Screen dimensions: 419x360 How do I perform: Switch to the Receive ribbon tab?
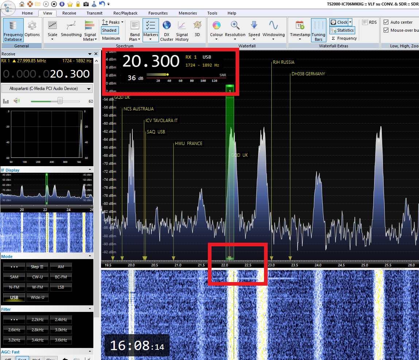pyautogui.click(x=69, y=13)
